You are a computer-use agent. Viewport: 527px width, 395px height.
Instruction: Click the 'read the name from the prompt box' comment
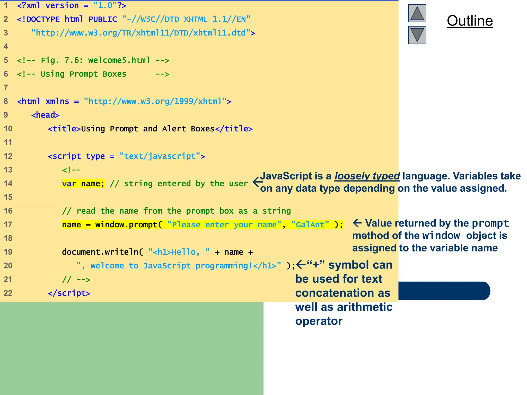pyautogui.click(x=177, y=211)
